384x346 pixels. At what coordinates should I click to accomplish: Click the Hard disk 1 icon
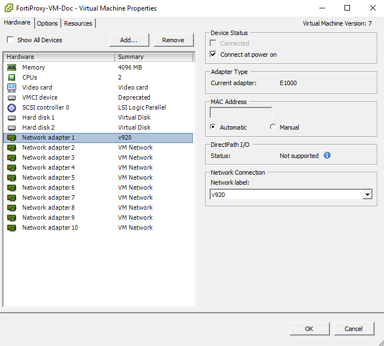pos(12,117)
